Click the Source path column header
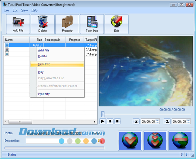This screenshot has height=159, width=196. click(x=54, y=40)
